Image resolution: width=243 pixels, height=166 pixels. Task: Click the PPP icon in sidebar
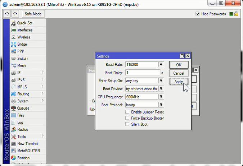tap(13, 51)
